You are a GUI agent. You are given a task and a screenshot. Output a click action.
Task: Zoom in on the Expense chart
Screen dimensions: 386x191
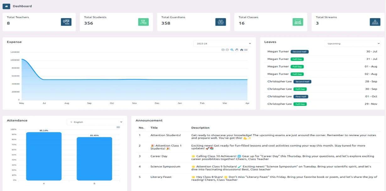[223, 50]
